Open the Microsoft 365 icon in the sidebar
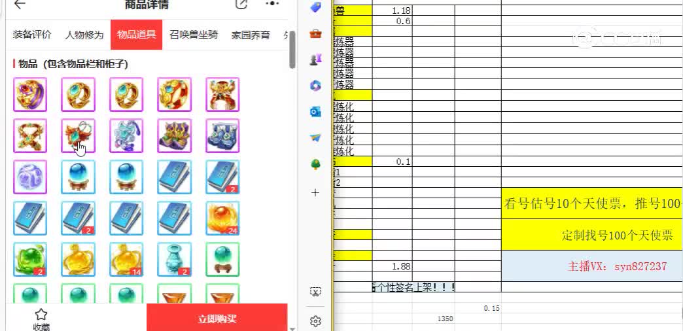Screen dimensions: 683x331 tap(315, 86)
